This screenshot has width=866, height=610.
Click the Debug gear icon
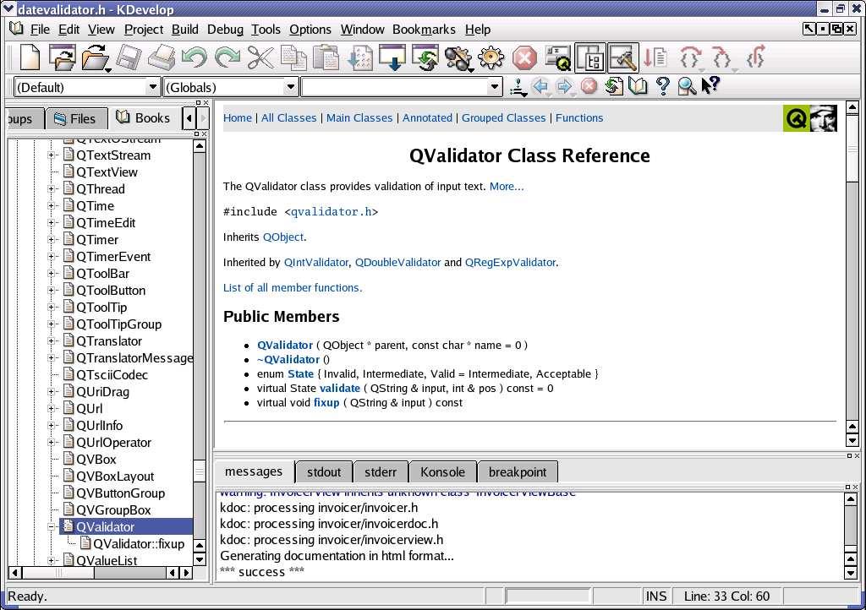(x=491, y=57)
